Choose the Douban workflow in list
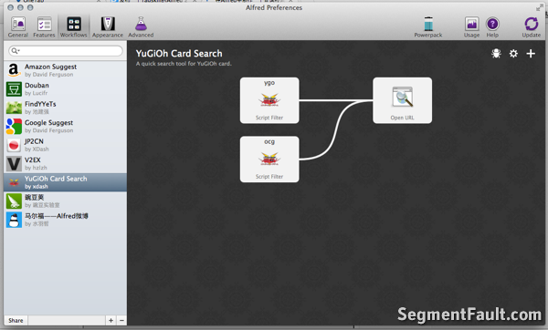This screenshot has height=330, width=548. pyautogui.click(x=66, y=89)
